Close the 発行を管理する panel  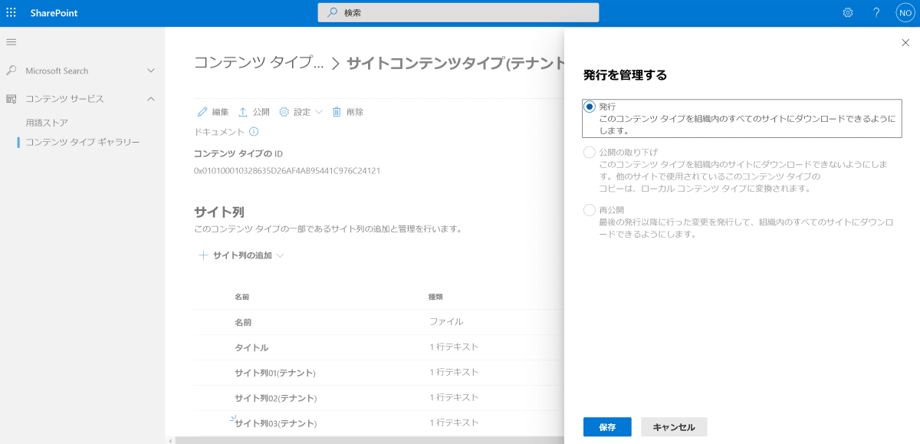point(905,43)
